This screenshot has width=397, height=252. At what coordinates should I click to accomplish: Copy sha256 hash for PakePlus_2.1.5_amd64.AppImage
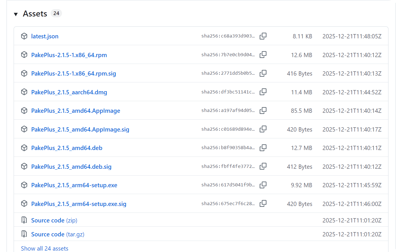pyautogui.click(x=263, y=111)
